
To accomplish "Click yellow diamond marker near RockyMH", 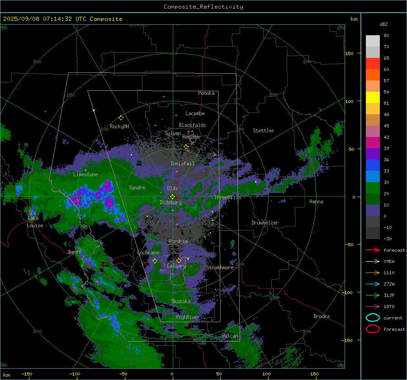I will tap(121, 118).
